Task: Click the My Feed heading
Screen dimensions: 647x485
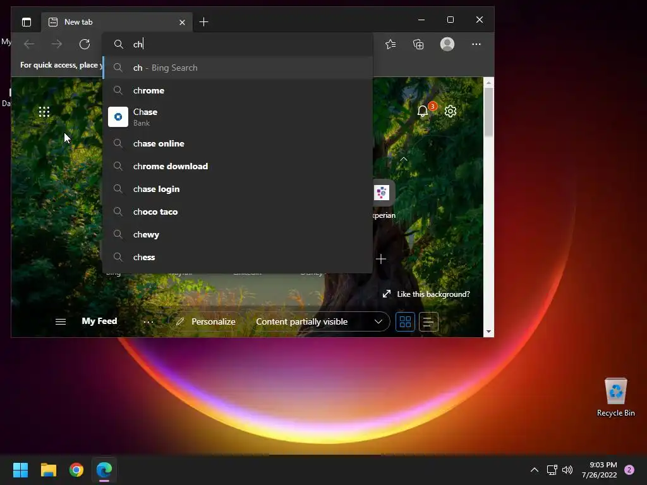Action: 99,321
